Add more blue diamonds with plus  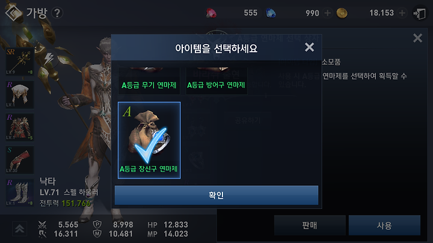point(328,13)
